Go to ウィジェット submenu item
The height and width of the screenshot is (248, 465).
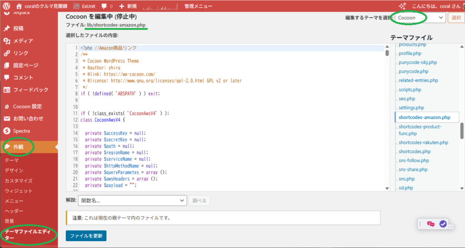[x=18, y=191]
